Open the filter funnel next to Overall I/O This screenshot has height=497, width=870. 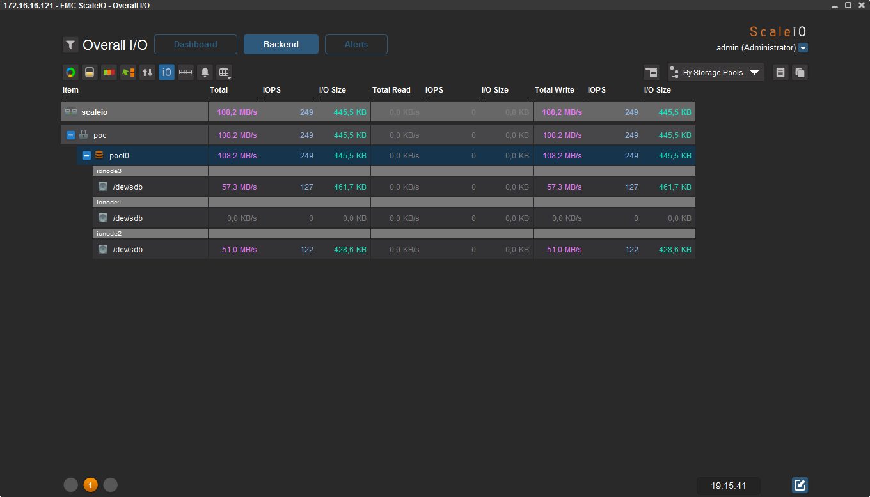coord(70,45)
